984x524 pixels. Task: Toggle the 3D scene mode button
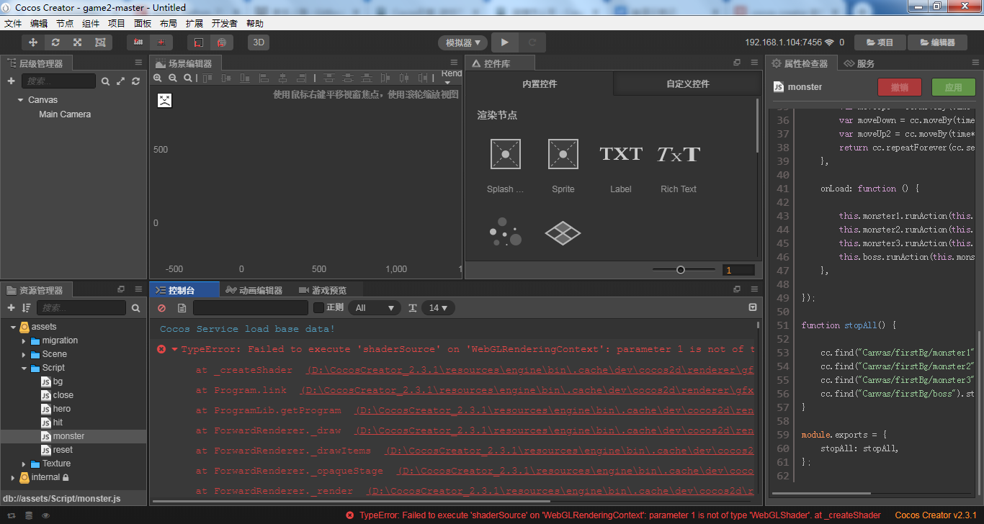(259, 42)
